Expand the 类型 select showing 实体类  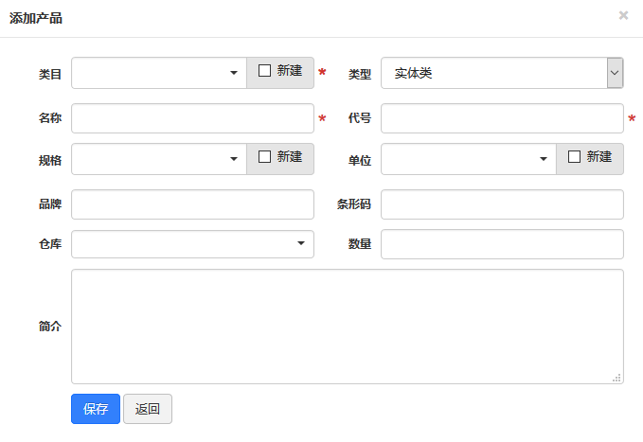[x=615, y=73]
